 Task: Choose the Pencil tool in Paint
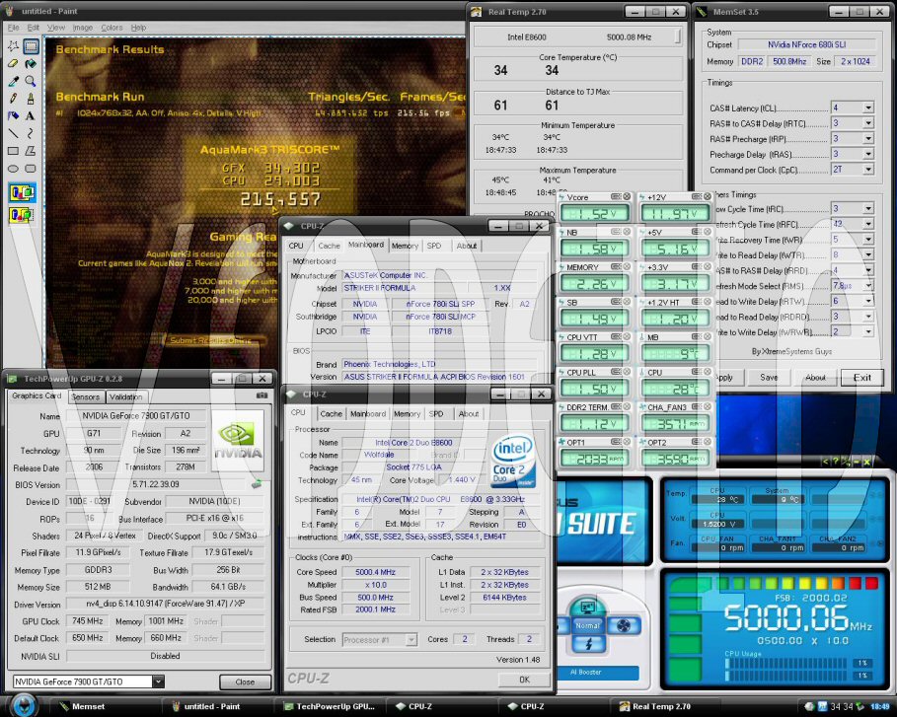tap(13, 99)
